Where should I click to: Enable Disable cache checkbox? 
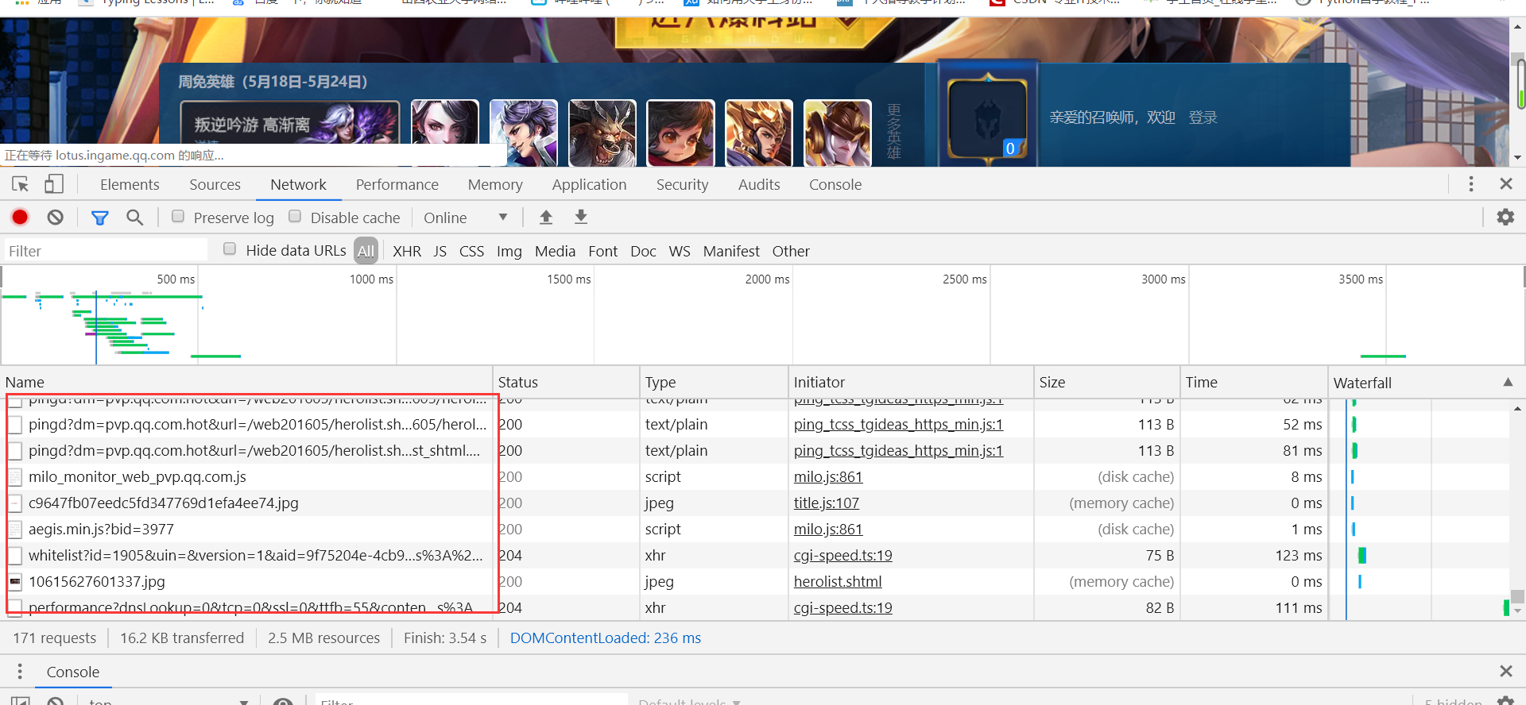pyautogui.click(x=295, y=216)
